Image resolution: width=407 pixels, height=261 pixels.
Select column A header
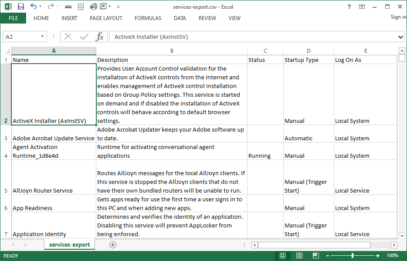coord(54,51)
